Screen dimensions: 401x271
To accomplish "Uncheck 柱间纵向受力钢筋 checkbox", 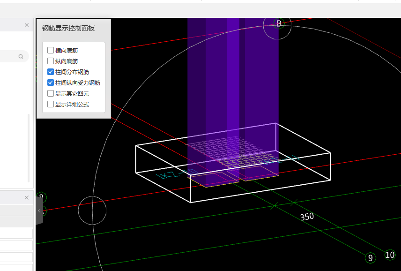I will click(51, 83).
